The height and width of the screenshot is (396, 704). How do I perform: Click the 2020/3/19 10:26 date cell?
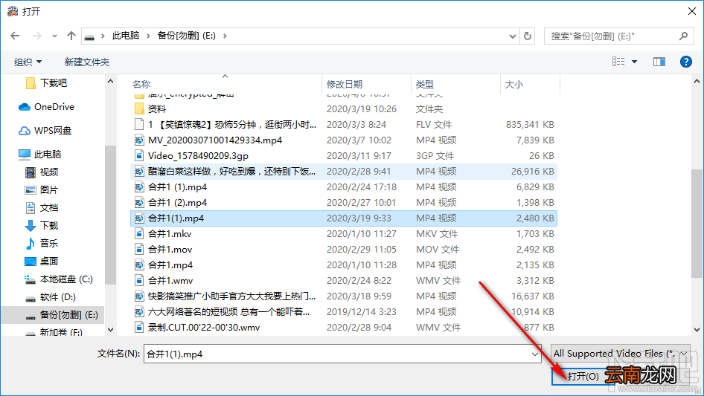click(x=362, y=109)
